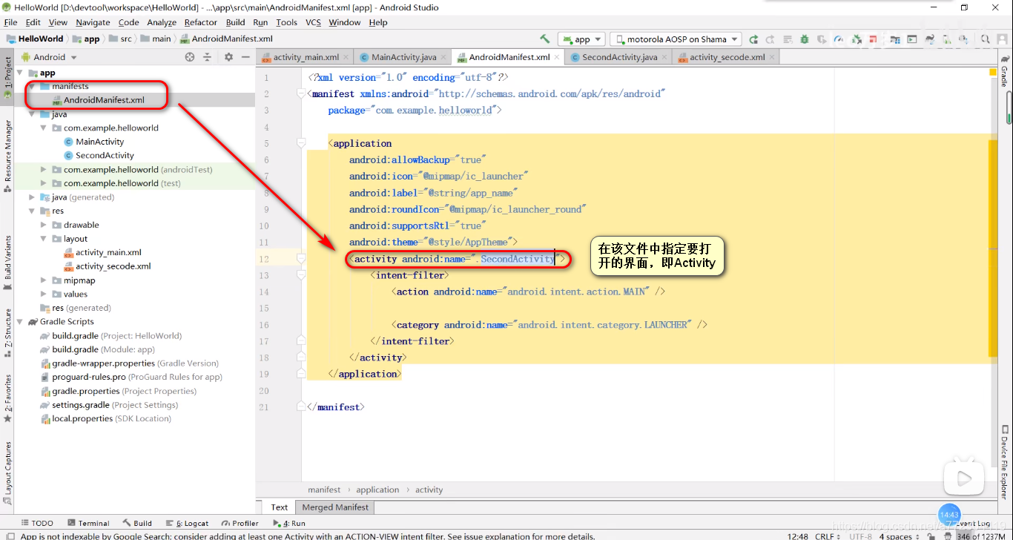1013x540 pixels.
Task: Hide the Project panel with minus icon
Action: [x=245, y=57]
